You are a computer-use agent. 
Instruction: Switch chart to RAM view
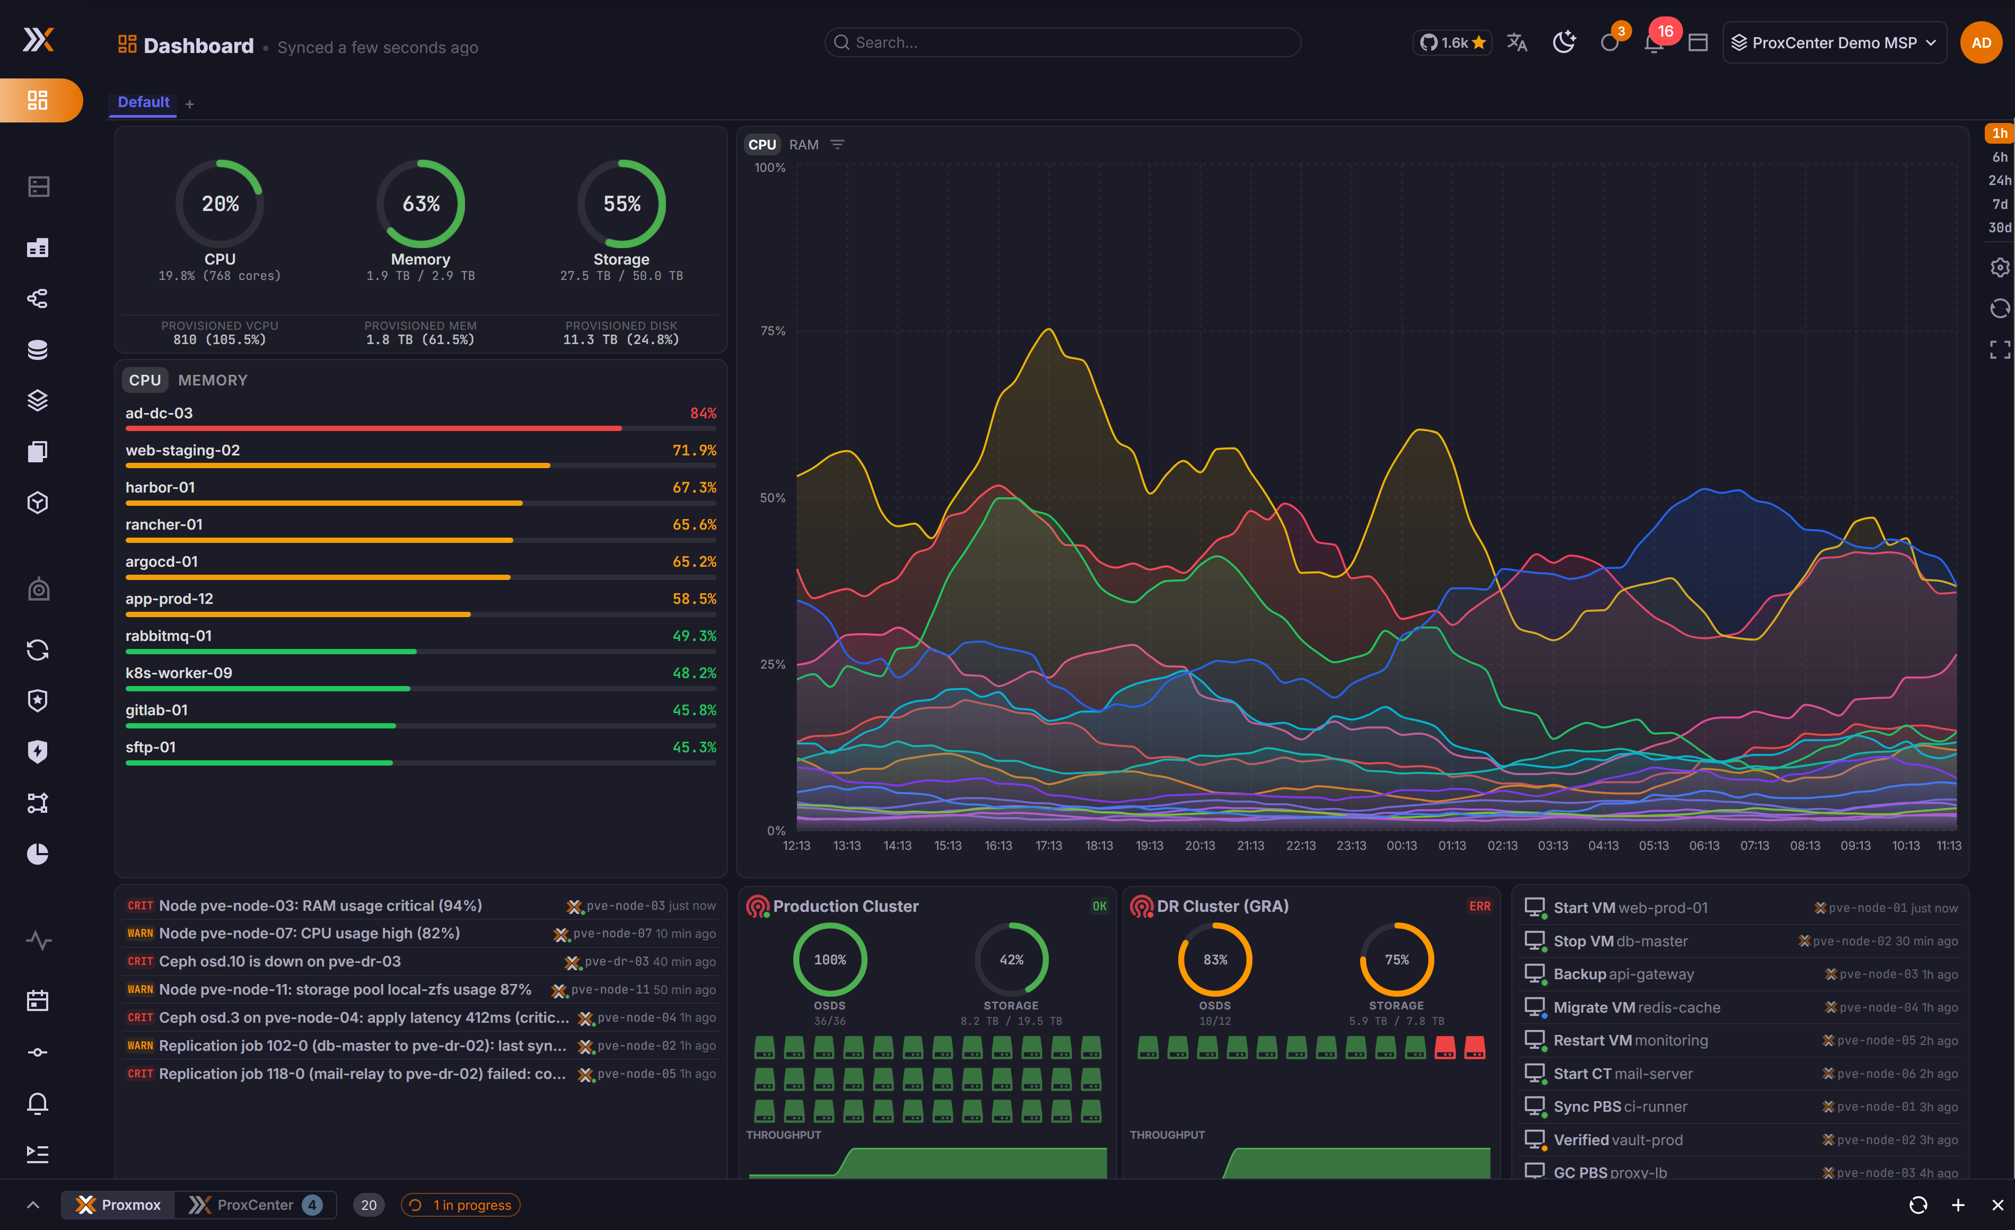pos(803,145)
